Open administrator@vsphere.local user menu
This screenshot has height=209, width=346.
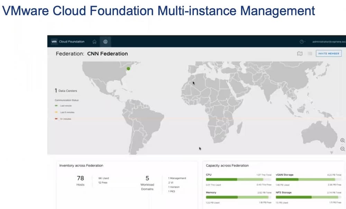click(329, 42)
